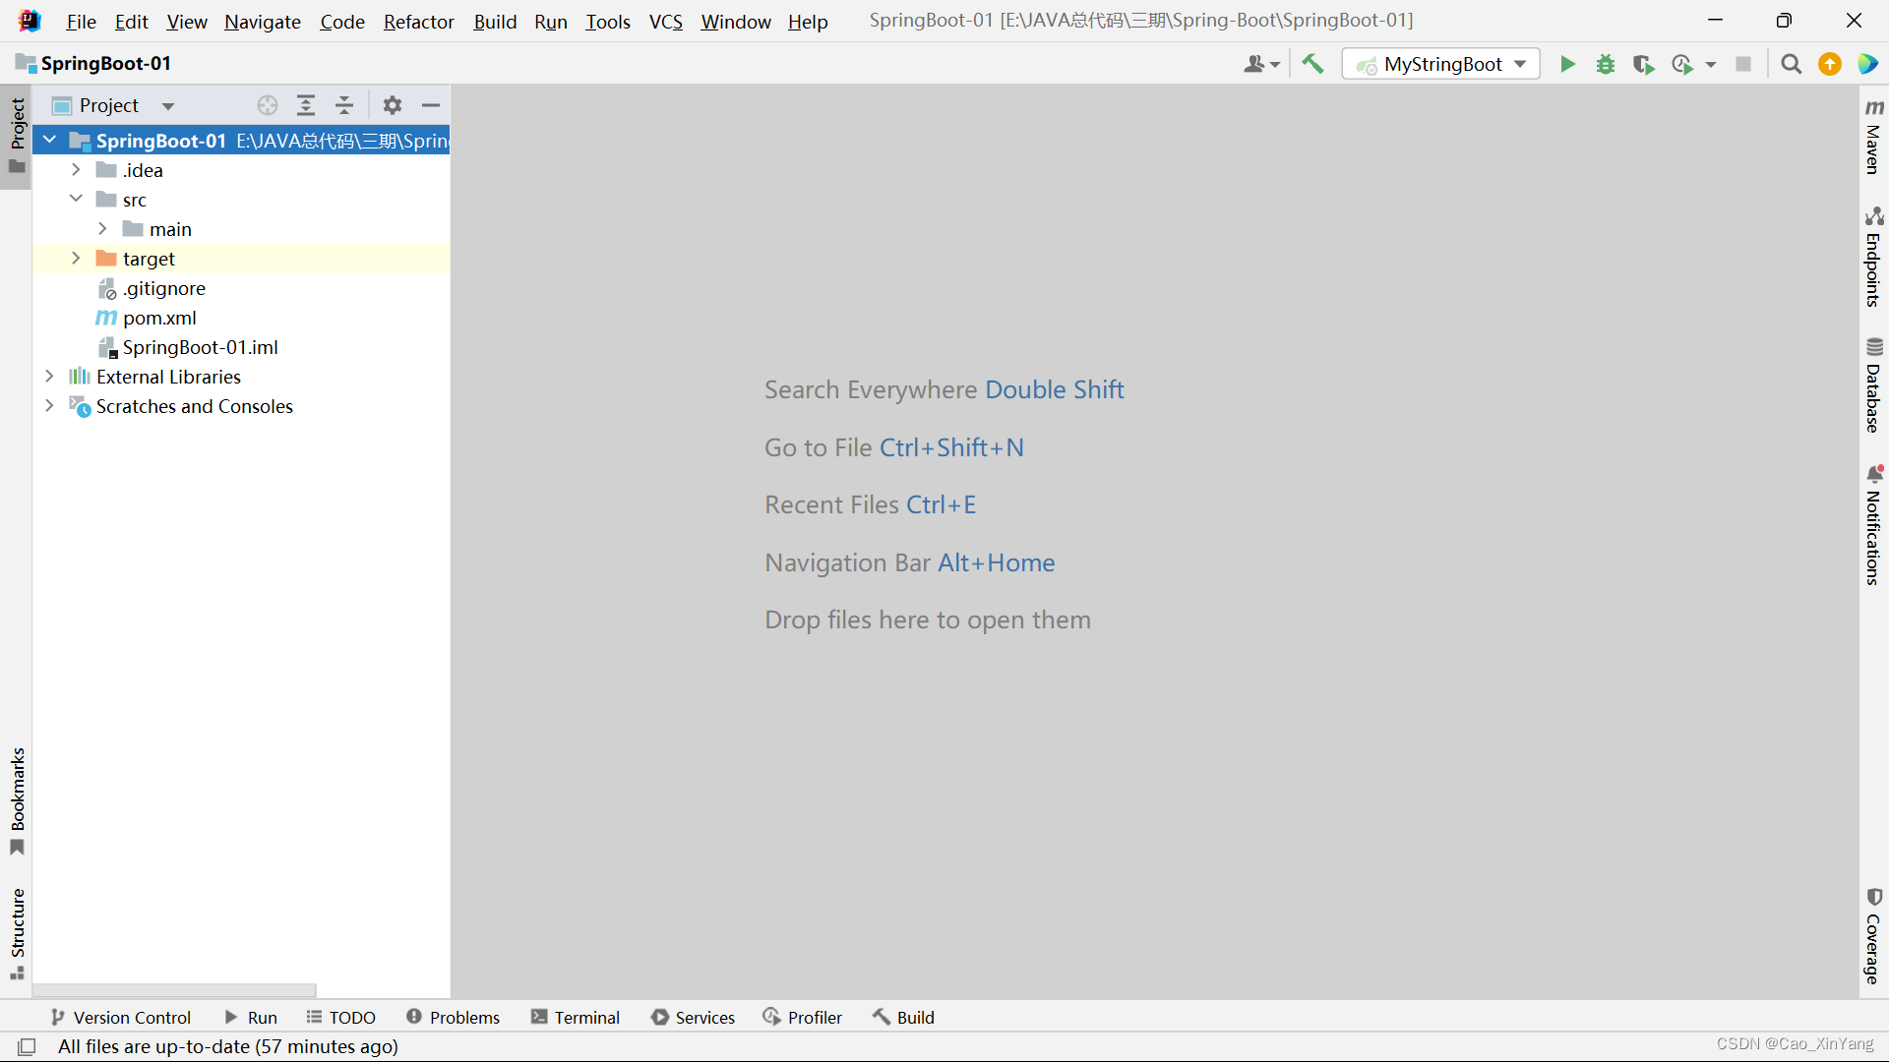Open the Version Control tool window
This screenshot has width=1889, height=1062.
[121, 1017]
